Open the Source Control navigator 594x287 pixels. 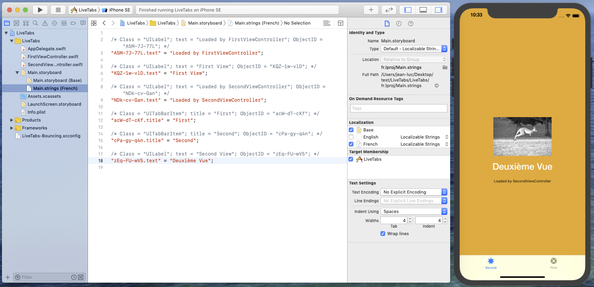point(16,23)
